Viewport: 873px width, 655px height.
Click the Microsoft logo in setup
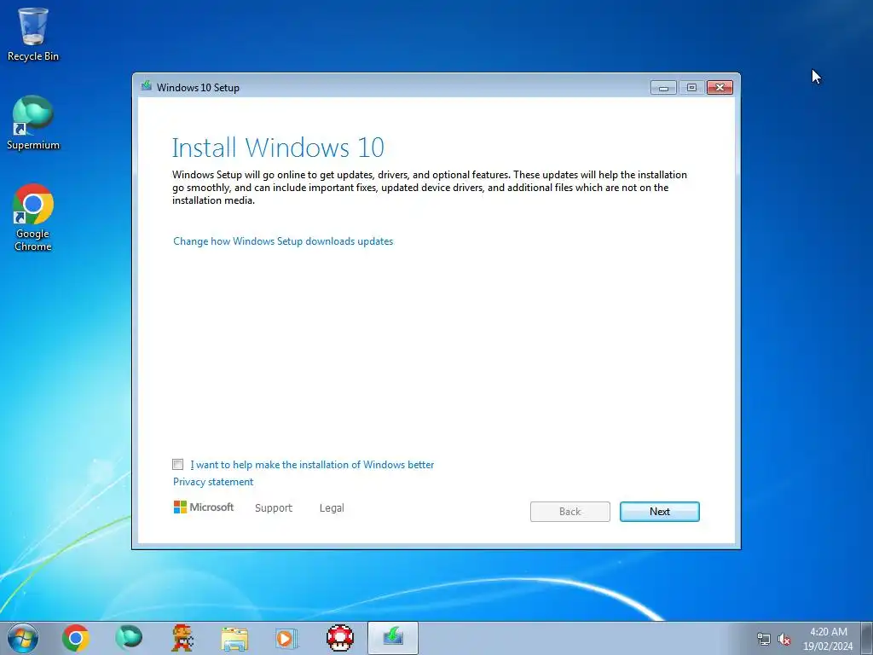tap(204, 507)
